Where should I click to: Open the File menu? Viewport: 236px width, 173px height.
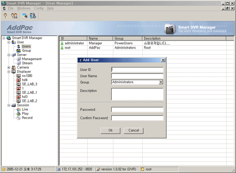pos(11,8)
